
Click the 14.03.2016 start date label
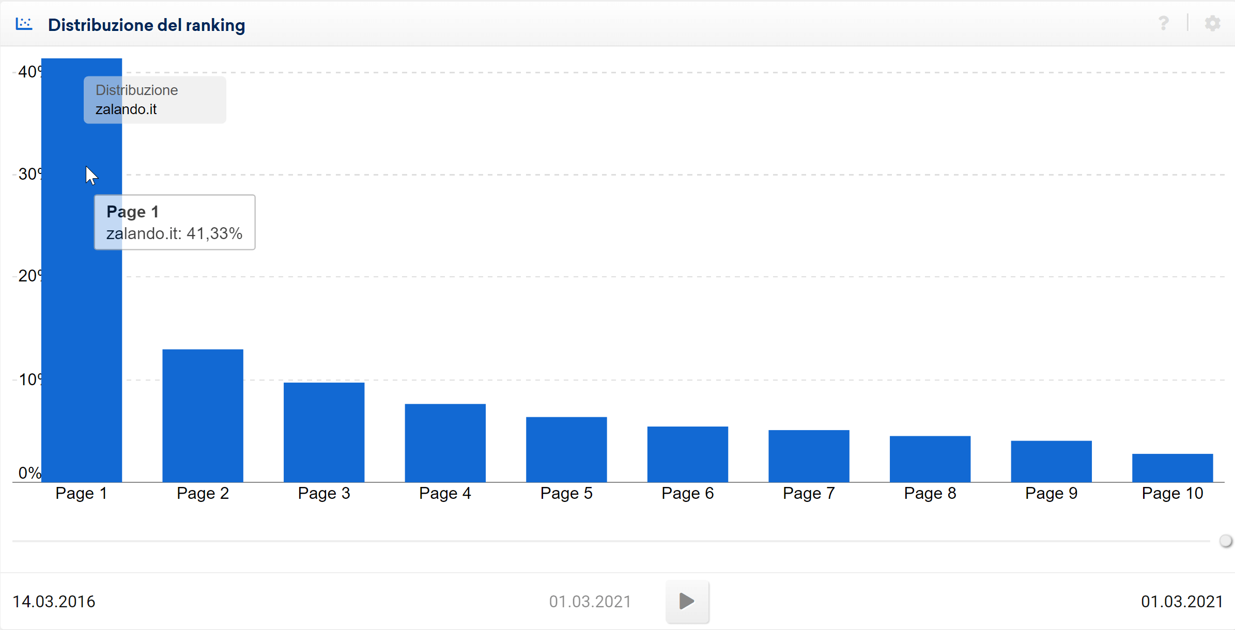click(54, 602)
